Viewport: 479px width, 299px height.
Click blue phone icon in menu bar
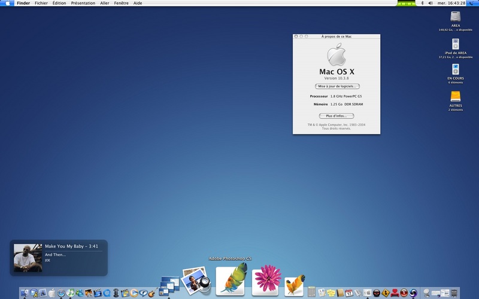click(x=473, y=3)
